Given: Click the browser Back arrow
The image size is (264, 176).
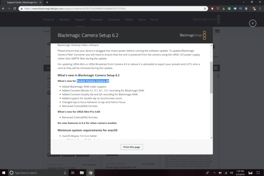Looking at the screenshot, I should [3, 8].
